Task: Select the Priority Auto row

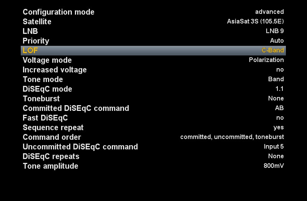Action: click(x=153, y=41)
